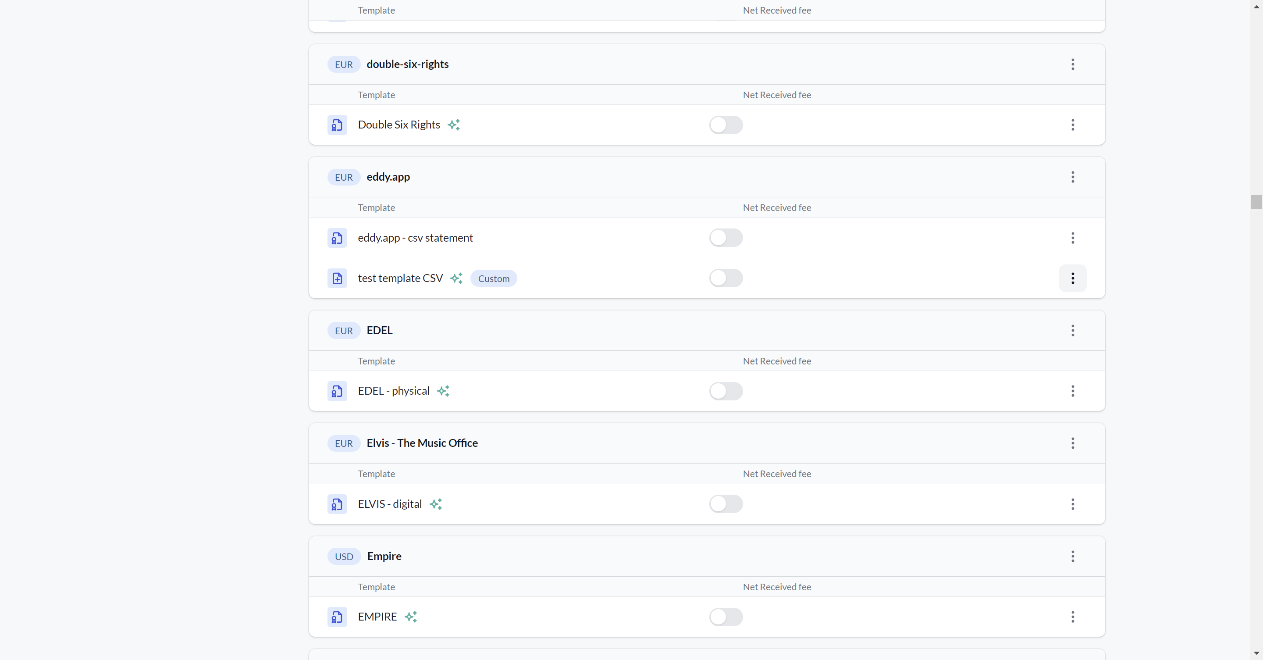The width and height of the screenshot is (1263, 660).
Task: Toggle Net Received fee for Double Six Rights
Action: 726,125
